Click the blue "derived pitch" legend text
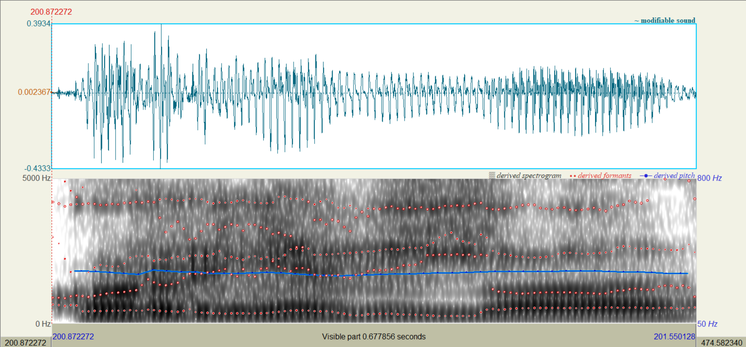The width and height of the screenshot is (746, 347). coord(674,175)
